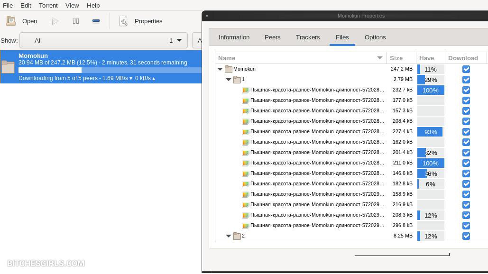This screenshot has width=488, height=274.
Task: Switch to the Peers tab
Action: click(x=272, y=37)
